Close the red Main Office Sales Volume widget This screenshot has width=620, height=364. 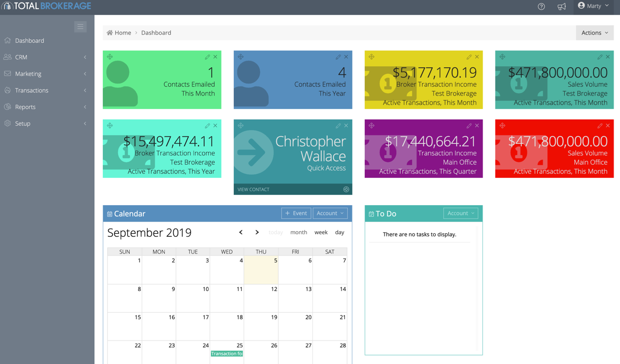[x=608, y=125]
